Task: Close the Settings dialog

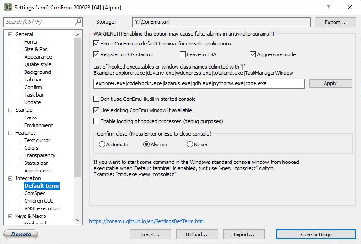Action: click(350, 7)
